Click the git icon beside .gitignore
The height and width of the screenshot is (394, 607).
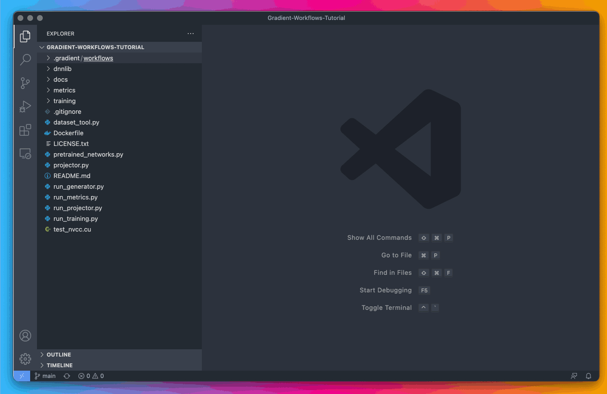pos(48,111)
